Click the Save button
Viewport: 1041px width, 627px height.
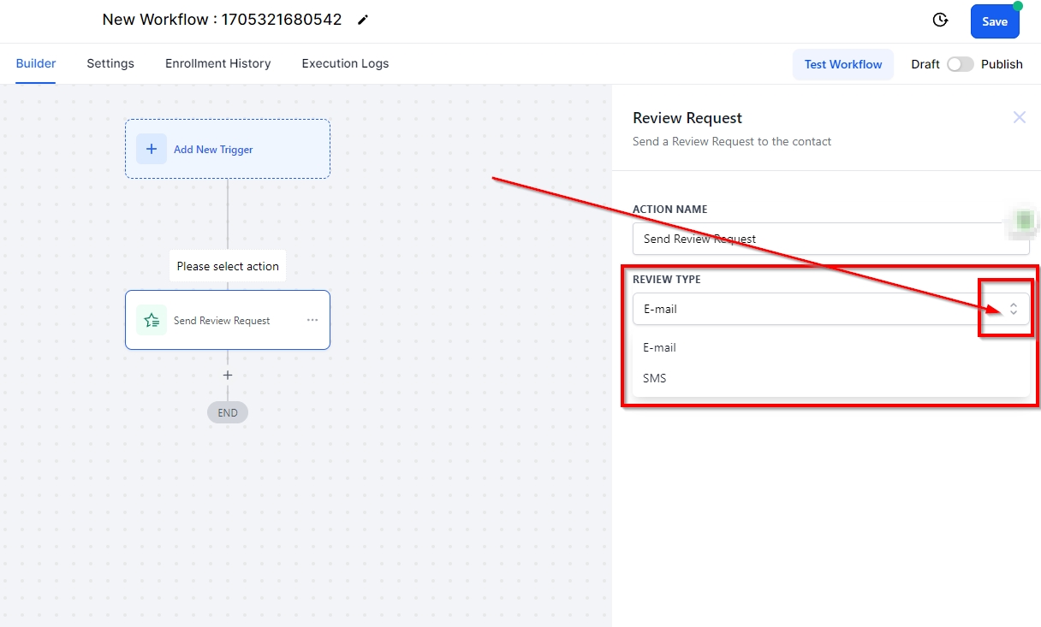pos(994,21)
